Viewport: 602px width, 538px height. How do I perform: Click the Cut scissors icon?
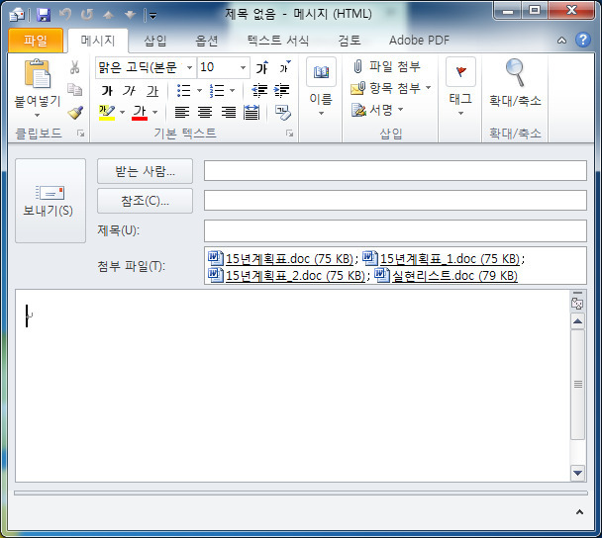pos(74,67)
